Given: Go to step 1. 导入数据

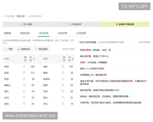Looking at the screenshot, I should [x=27, y=24].
